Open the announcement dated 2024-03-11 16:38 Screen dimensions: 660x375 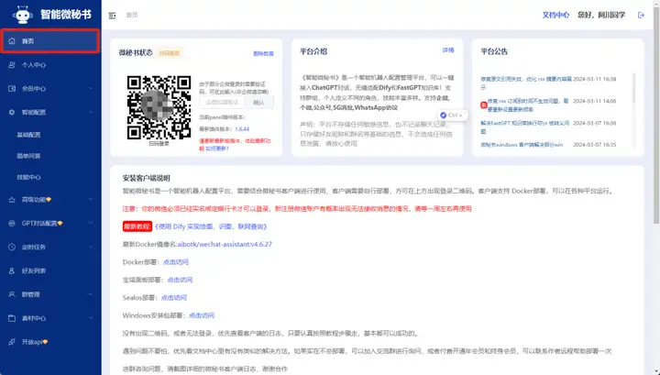point(526,83)
